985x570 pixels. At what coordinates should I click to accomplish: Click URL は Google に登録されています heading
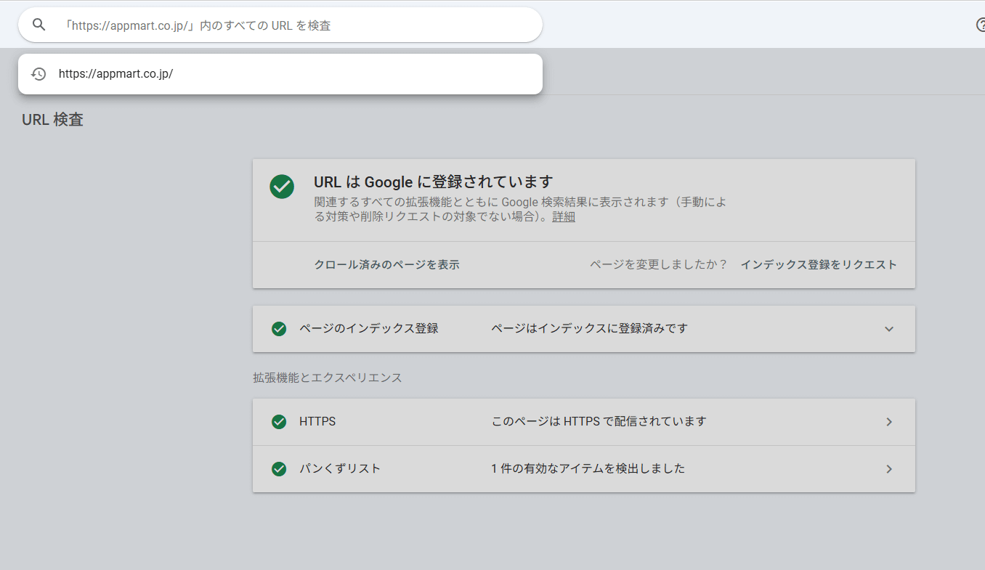pyautogui.click(x=434, y=182)
